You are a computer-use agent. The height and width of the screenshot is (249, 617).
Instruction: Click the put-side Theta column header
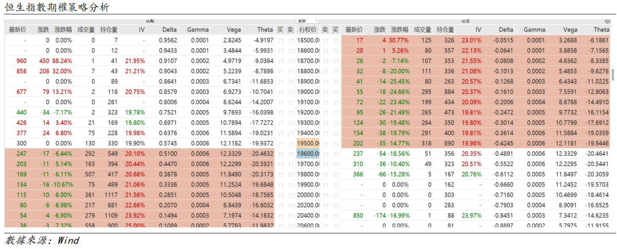(601, 30)
